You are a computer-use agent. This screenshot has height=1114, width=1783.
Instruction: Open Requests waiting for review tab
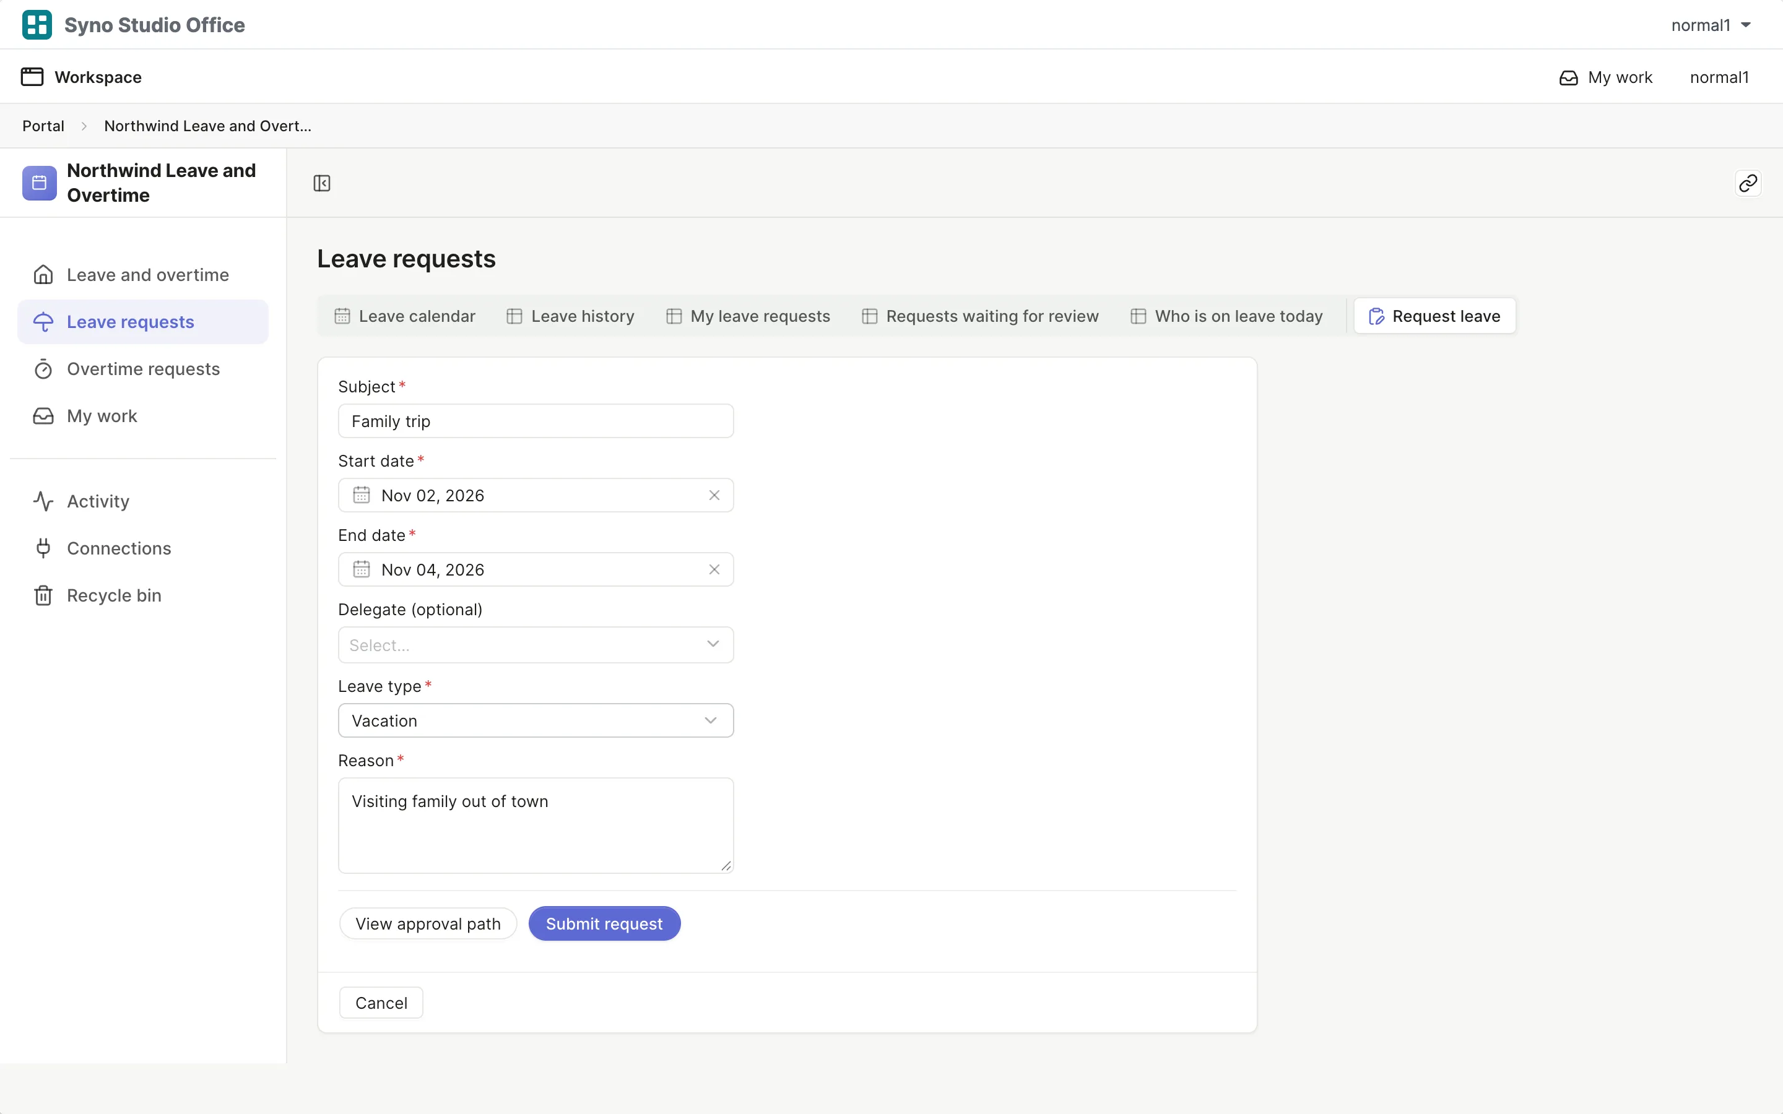tap(980, 316)
